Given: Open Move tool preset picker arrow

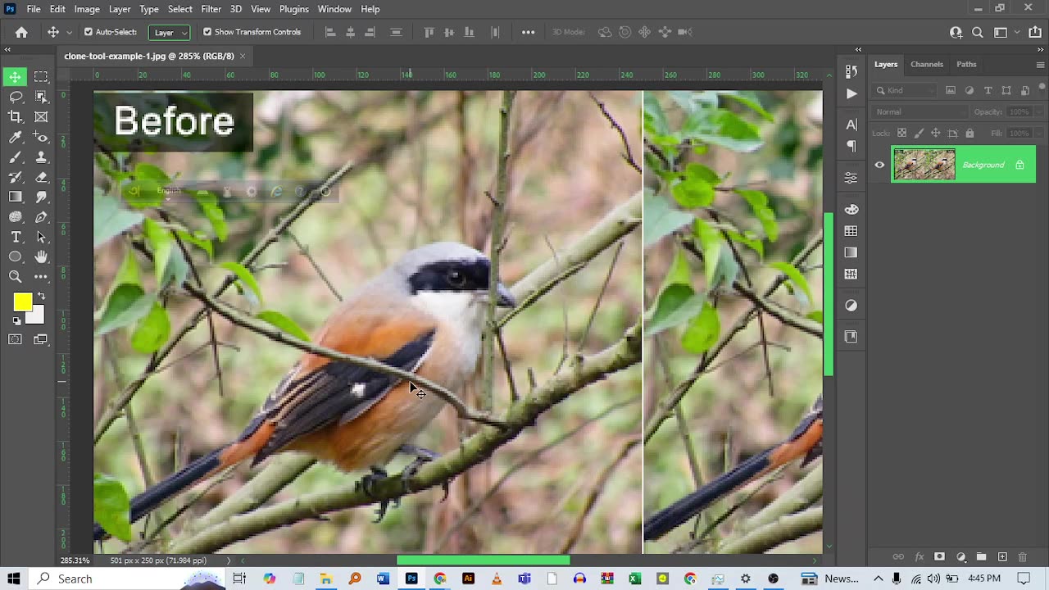Looking at the screenshot, I should point(68,32).
